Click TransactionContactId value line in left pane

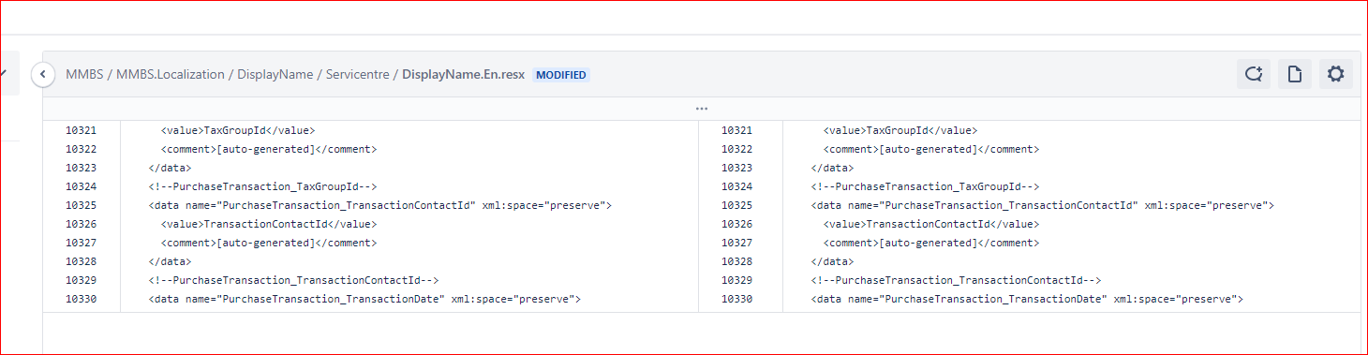click(x=269, y=224)
